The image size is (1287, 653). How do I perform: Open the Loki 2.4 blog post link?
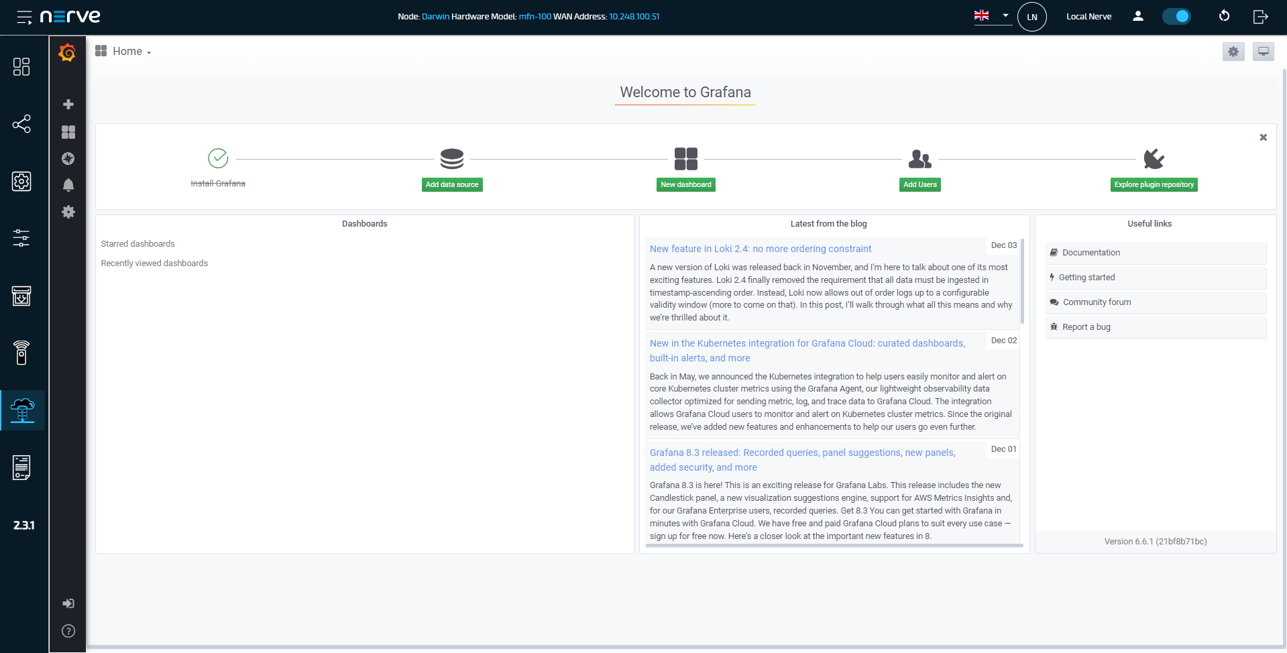(760, 249)
